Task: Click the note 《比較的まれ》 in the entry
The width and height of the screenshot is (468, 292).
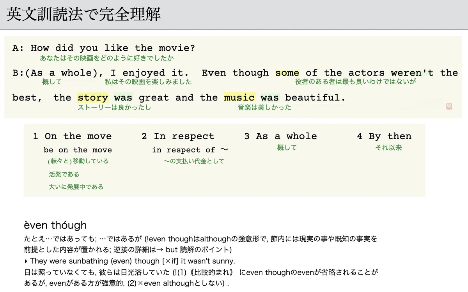Action: 213,272
